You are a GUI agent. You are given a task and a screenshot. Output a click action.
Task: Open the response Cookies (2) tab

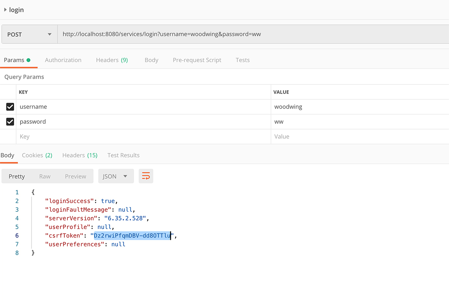(37, 155)
